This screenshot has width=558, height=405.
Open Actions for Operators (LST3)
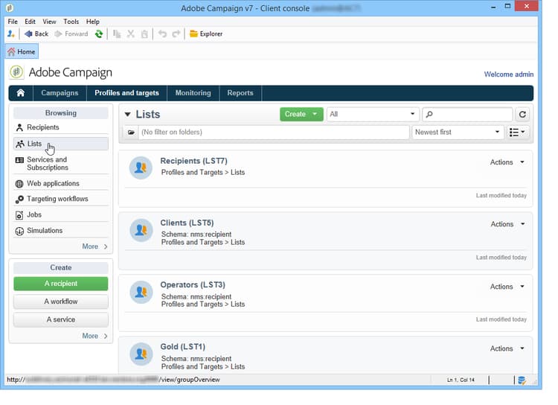tap(507, 287)
